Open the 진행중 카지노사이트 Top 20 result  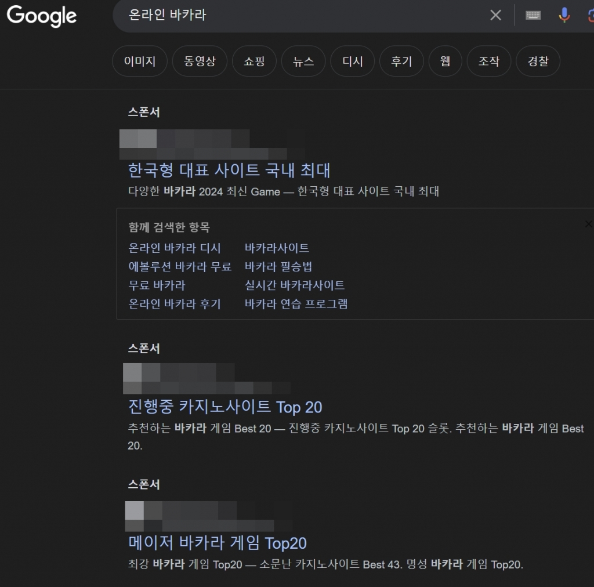click(225, 407)
